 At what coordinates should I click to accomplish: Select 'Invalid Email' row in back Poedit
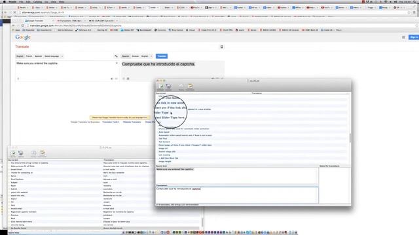(104, 169)
